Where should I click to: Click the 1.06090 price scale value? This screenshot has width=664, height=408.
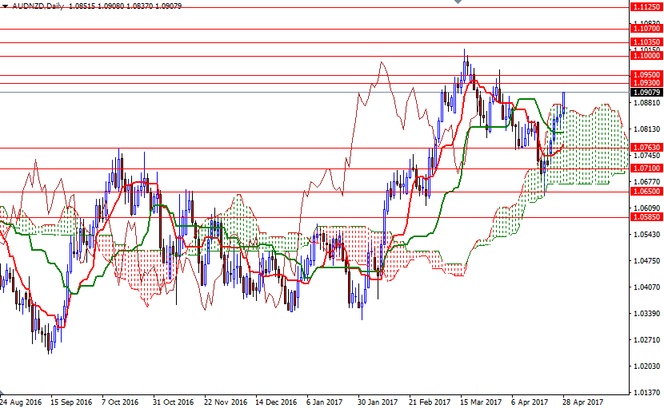(x=646, y=208)
